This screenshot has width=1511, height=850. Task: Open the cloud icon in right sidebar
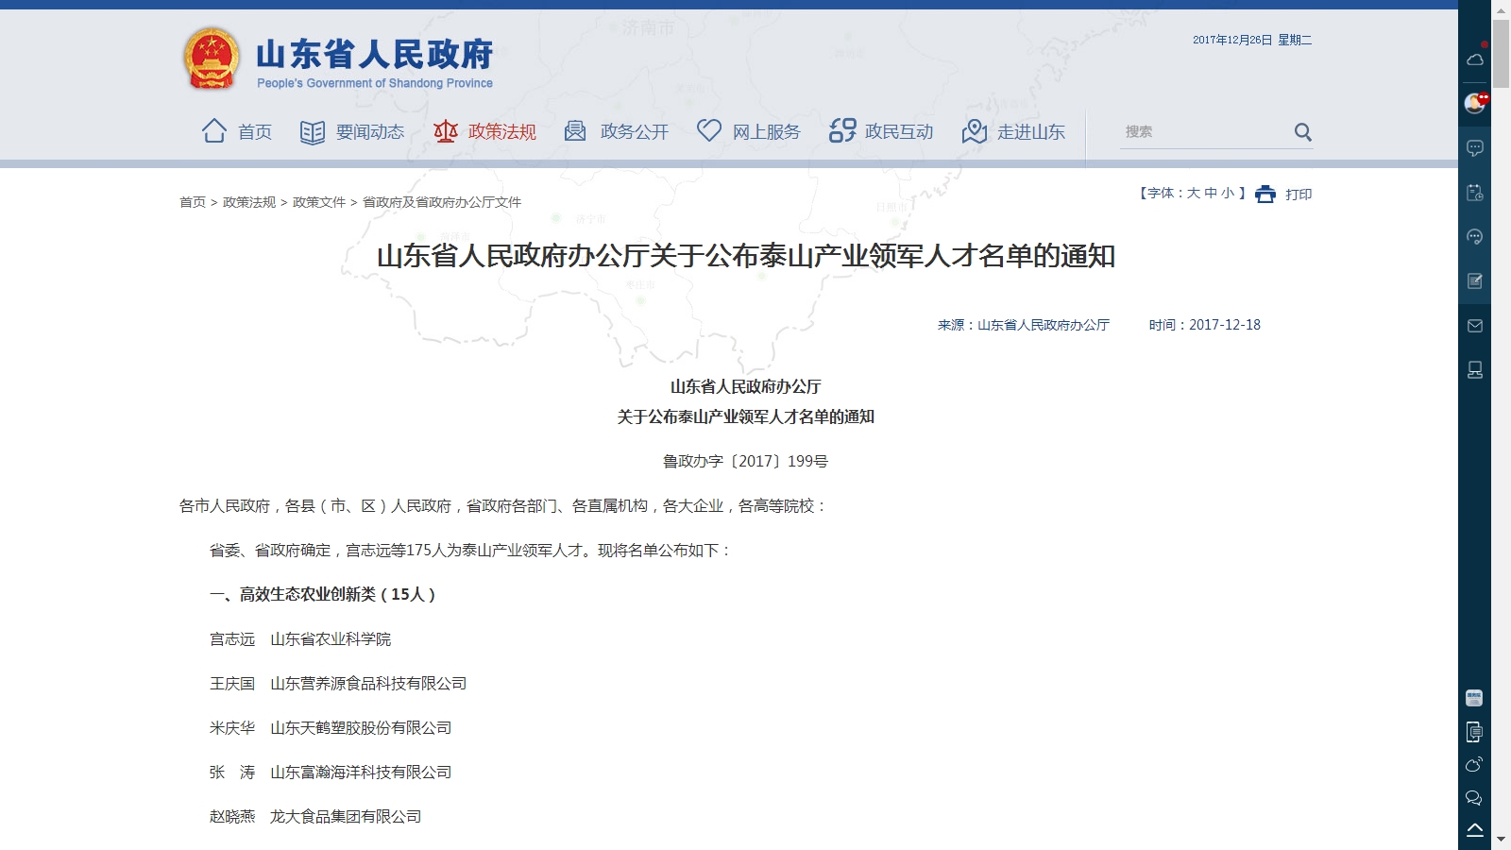click(x=1474, y=59)
